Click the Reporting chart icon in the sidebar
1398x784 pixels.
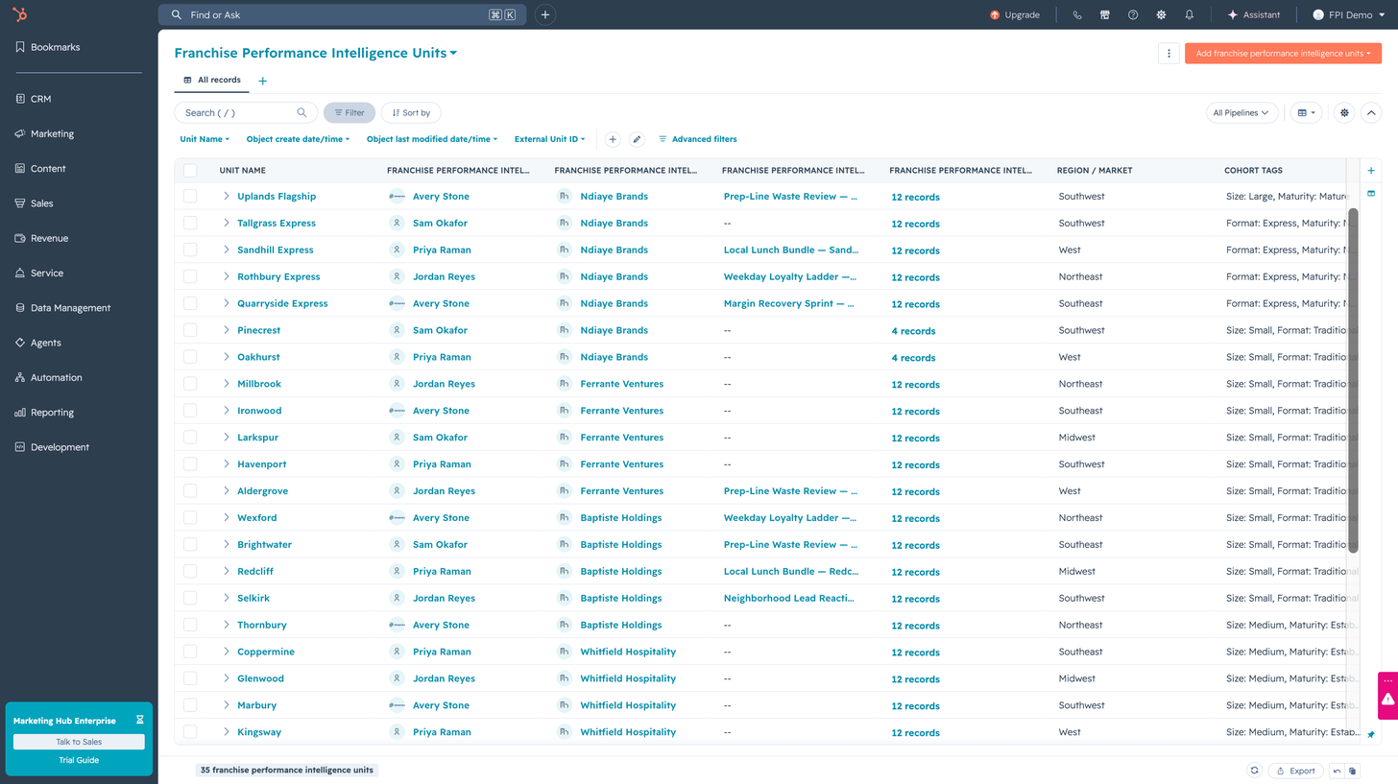[20, 413]
